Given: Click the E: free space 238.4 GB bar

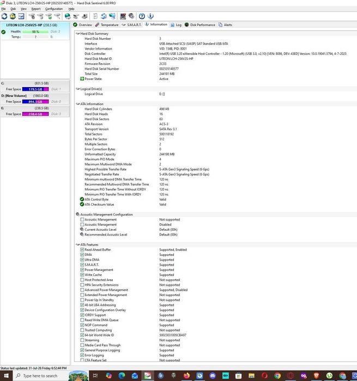Looking at the screenshot, I should (35, 114).
